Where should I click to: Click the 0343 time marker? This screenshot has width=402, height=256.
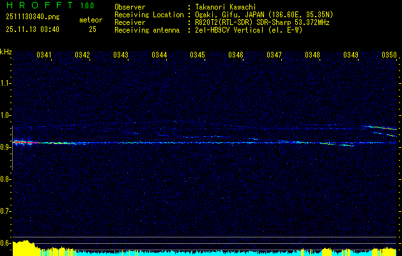[x=121, y=56]
